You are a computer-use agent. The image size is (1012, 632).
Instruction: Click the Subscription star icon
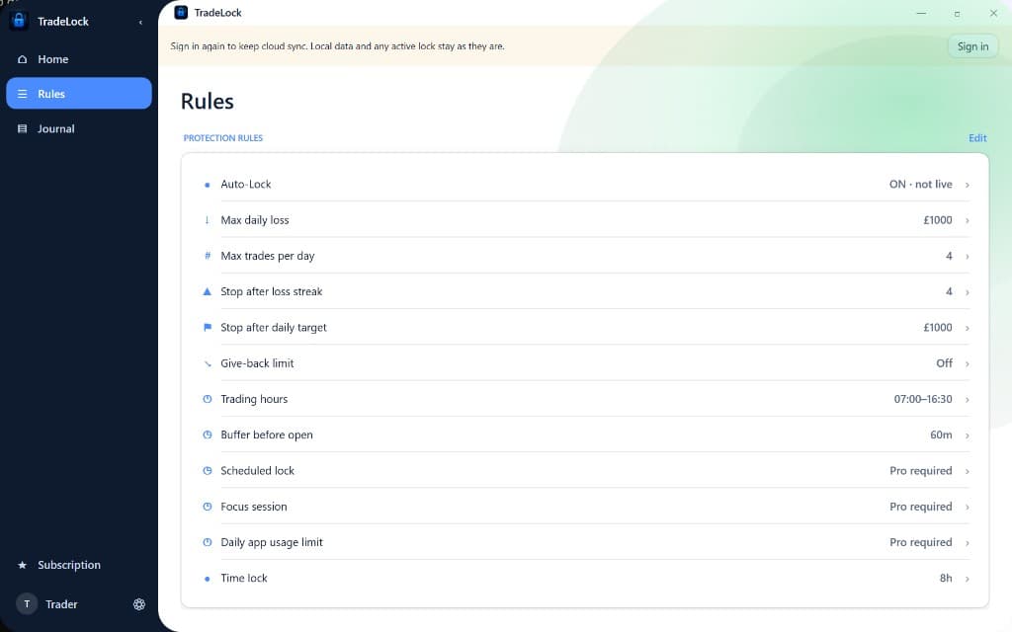coord(23,565)
